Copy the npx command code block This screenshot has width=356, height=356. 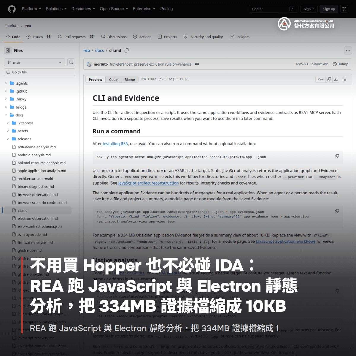[337, 156]
